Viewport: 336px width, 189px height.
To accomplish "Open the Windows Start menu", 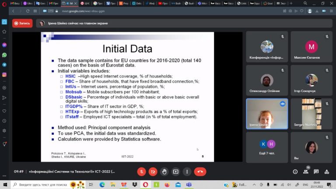I will (x=5, y=185).
